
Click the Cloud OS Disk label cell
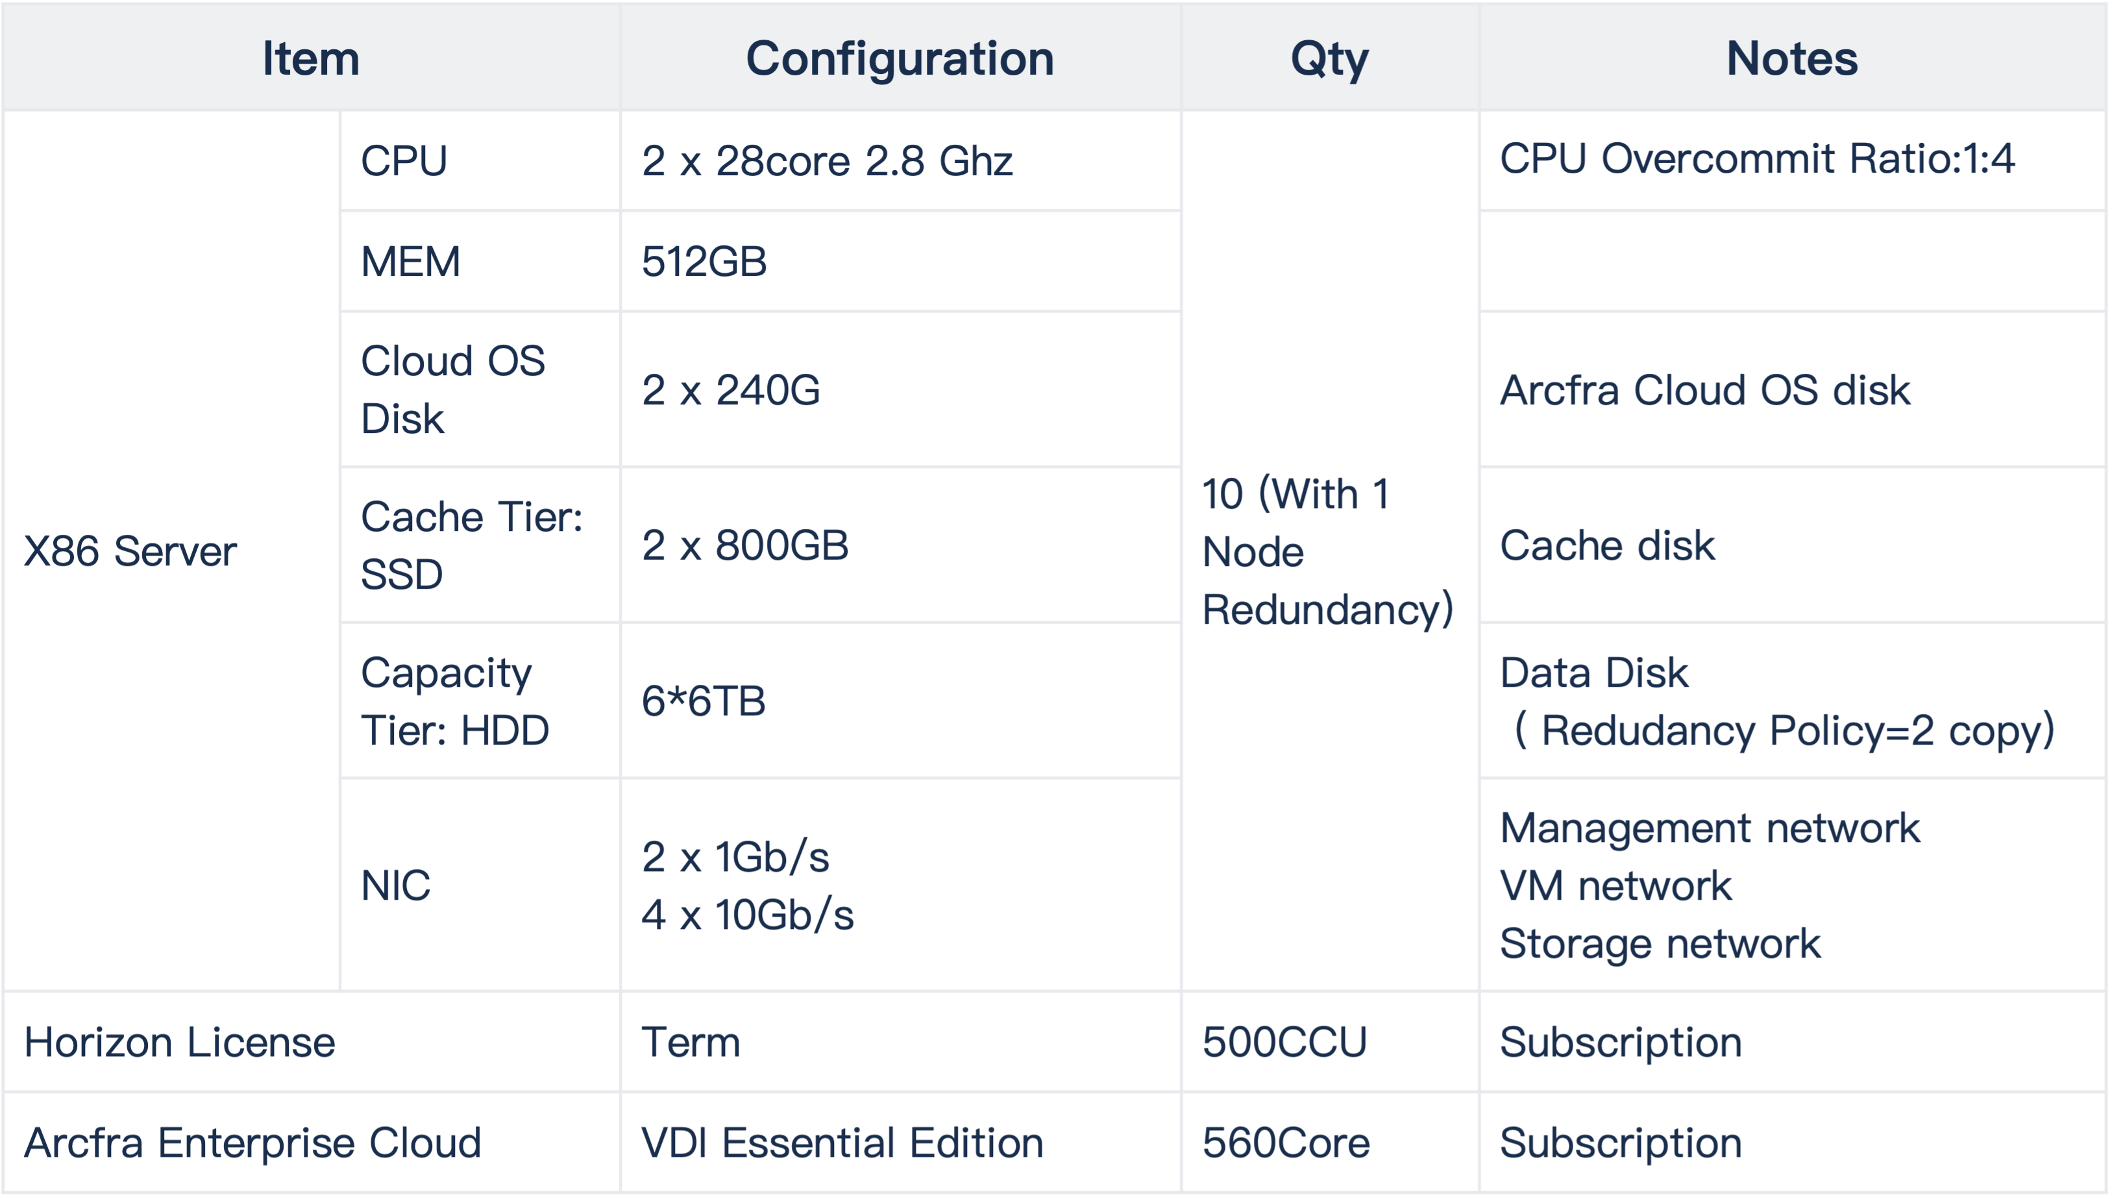coord(480,389)
